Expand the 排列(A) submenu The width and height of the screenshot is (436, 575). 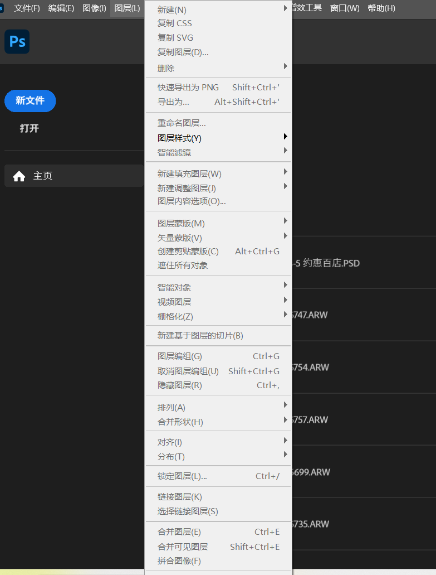tap(218, 408)
